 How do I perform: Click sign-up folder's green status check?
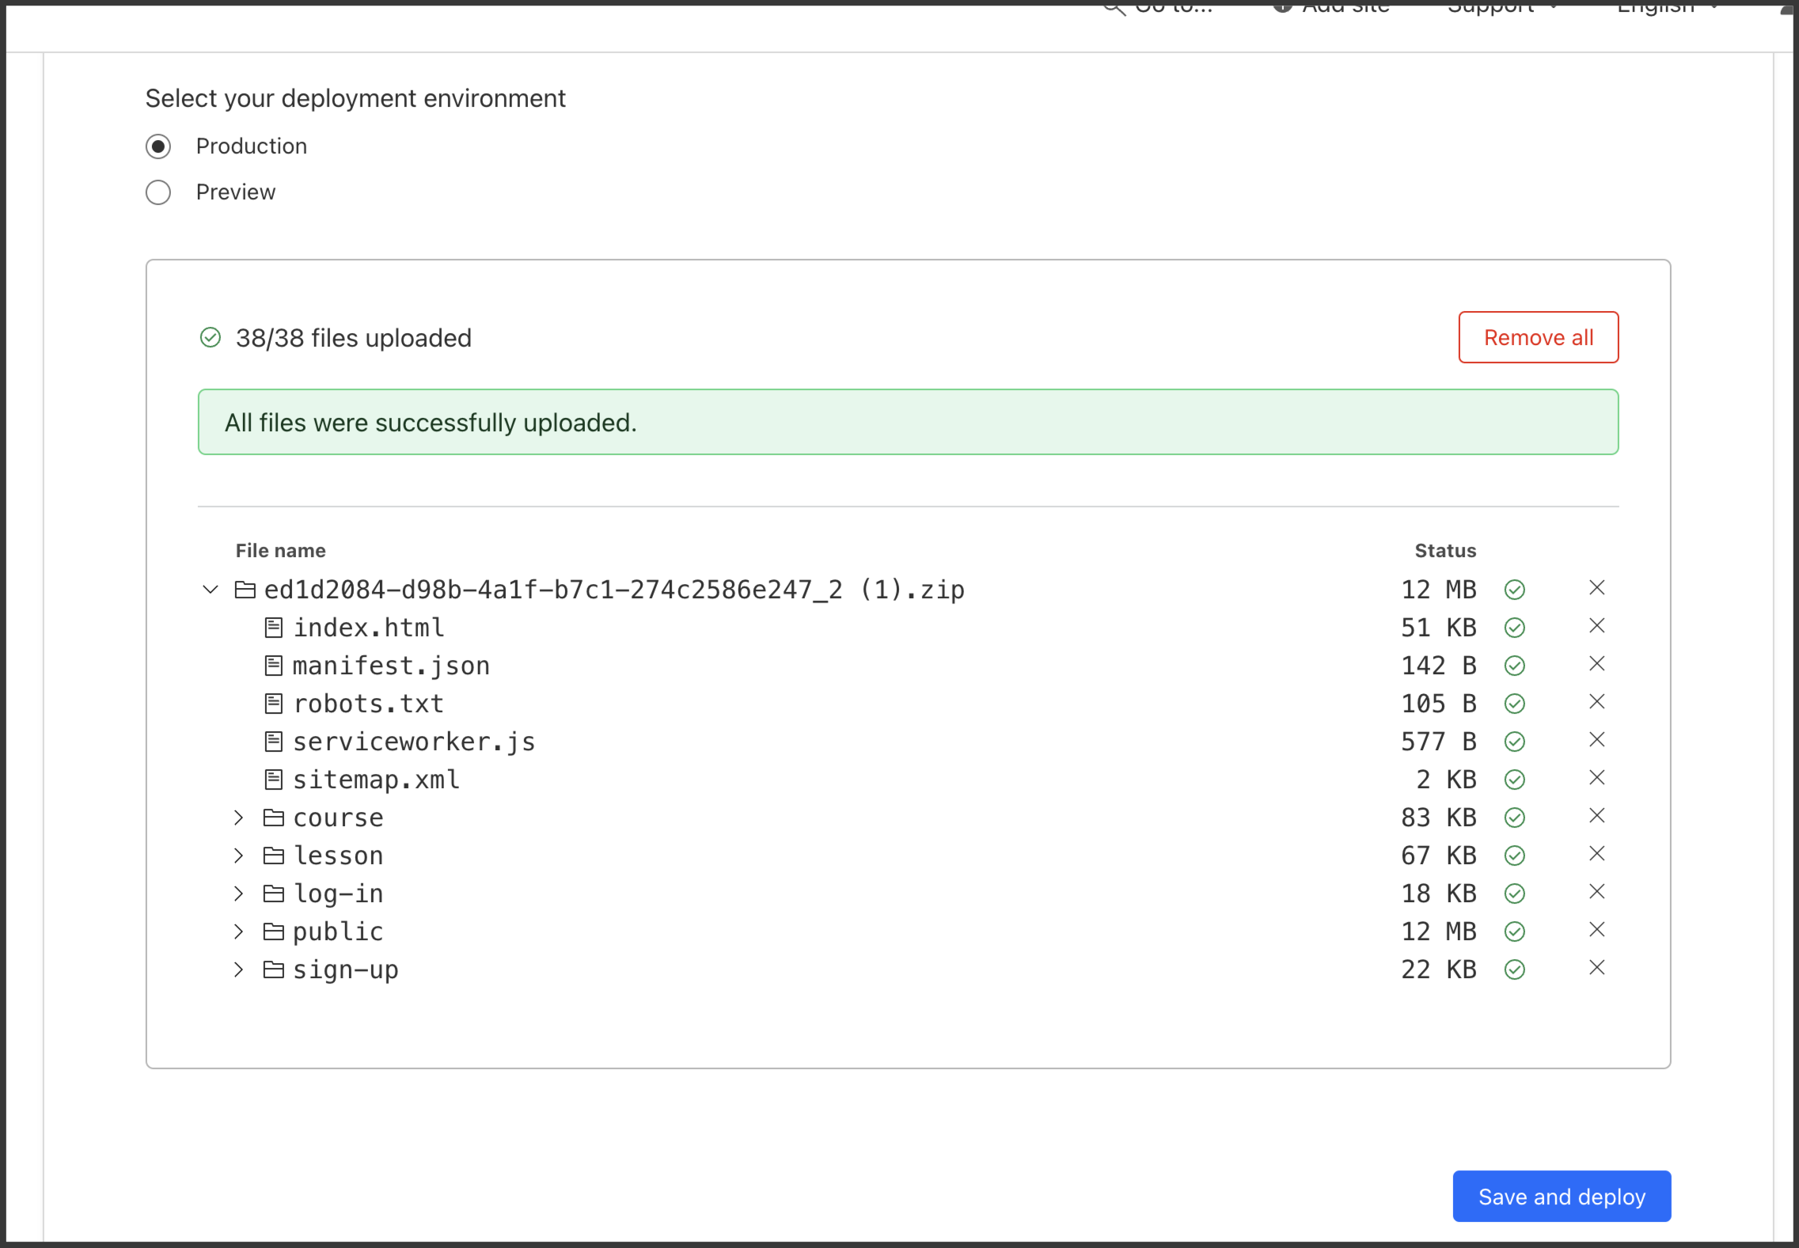[1514, 969]
